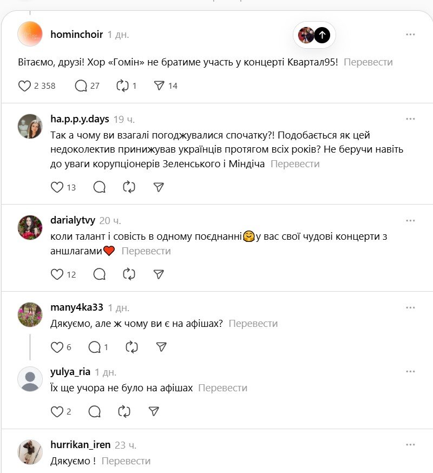Open the yulya_ria profile avatar
433x473 pixels.
[x=30, y=378]
